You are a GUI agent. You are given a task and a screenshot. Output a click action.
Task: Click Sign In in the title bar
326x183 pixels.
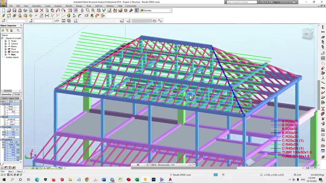click(277, 2)
